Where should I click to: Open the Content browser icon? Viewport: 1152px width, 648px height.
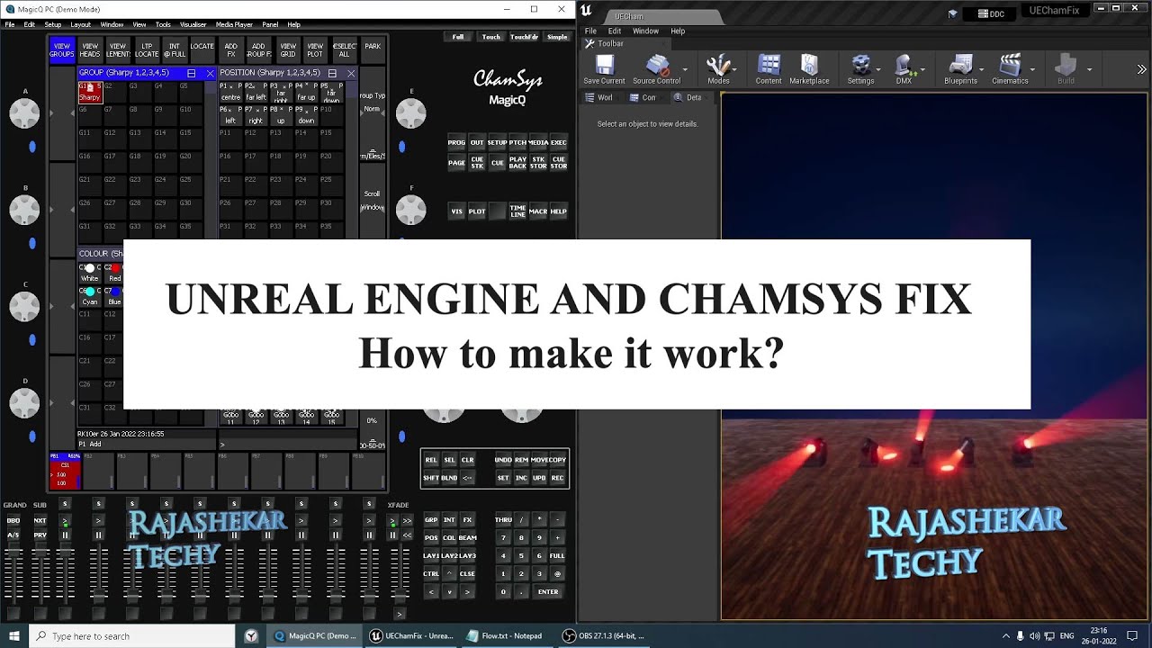click(769, 68)
